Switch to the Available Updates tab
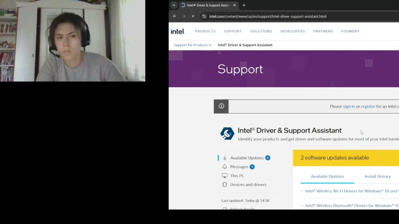The image size is (399, 224). click(x=327, y=176)
